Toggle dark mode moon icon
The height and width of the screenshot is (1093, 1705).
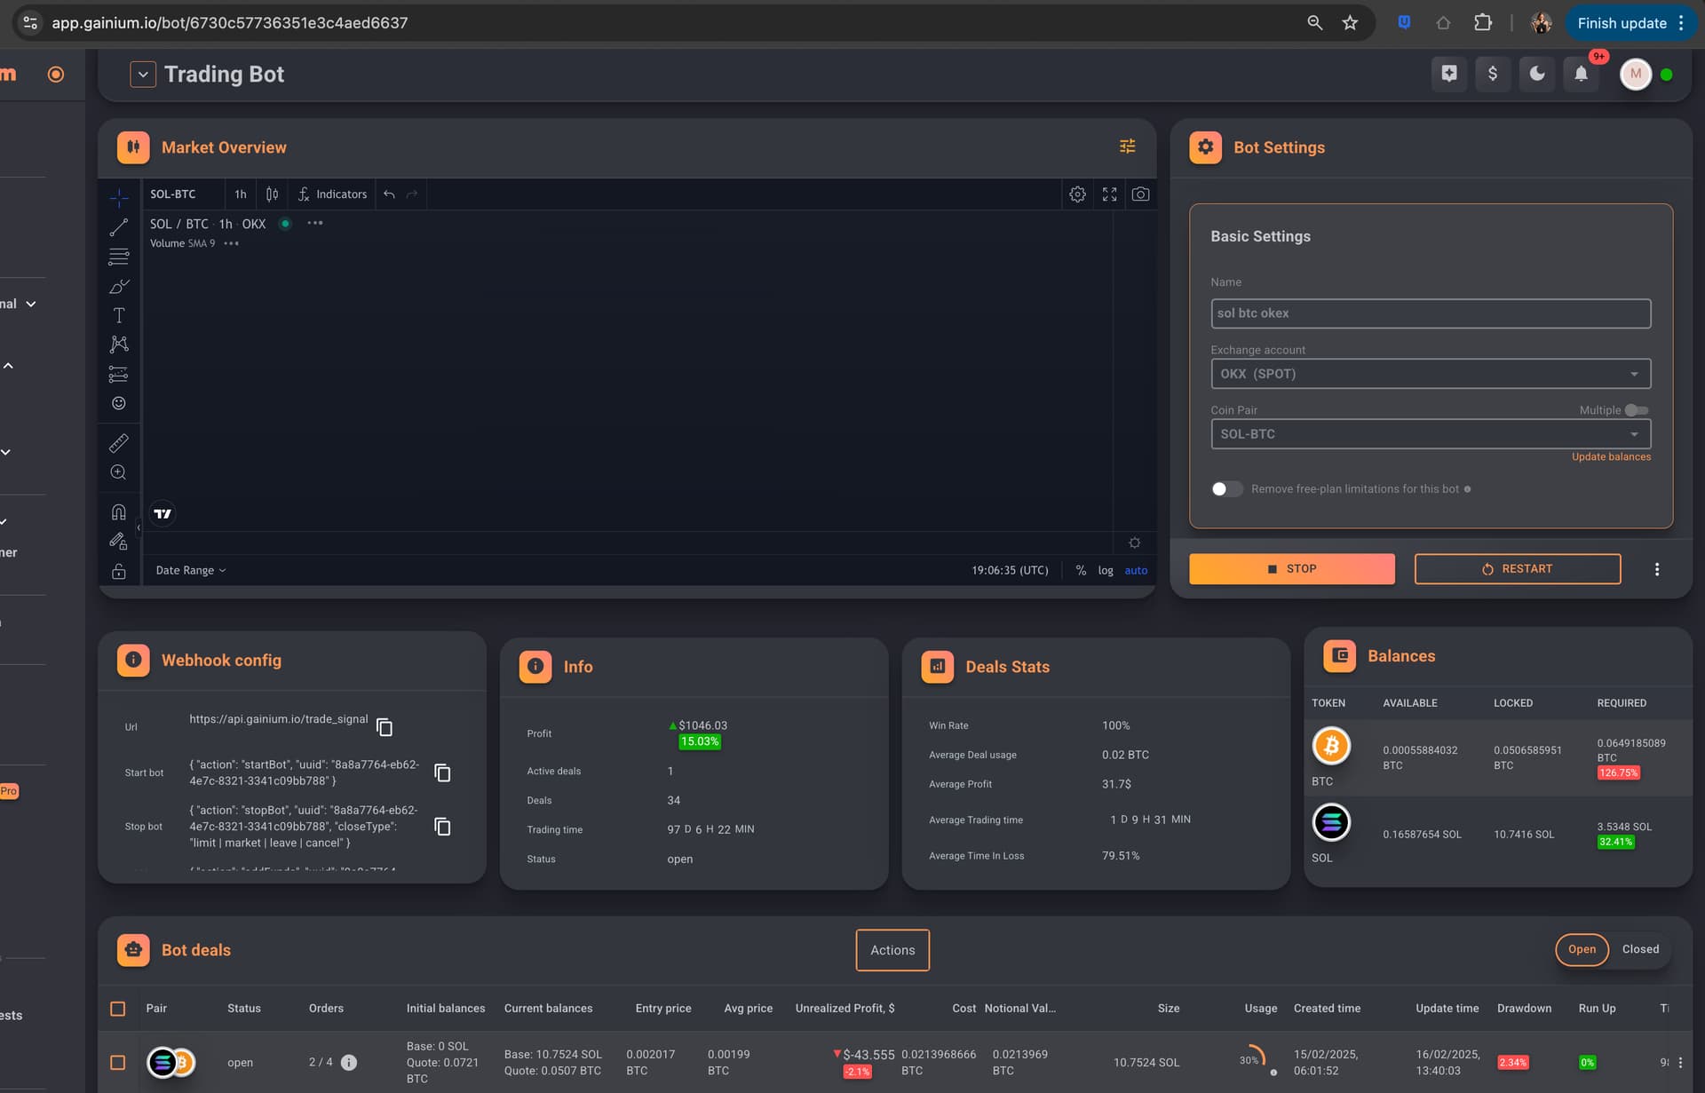(1537, 74)
